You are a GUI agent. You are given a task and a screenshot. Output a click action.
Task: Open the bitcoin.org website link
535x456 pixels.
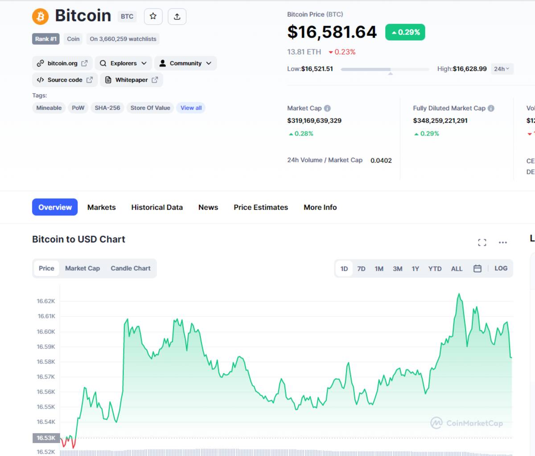pyautogui.click(x=62, y=63)
